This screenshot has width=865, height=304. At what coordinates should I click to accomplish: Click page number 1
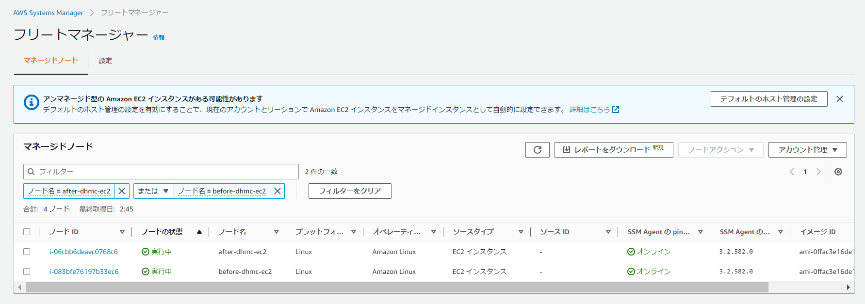pos(805,172)
